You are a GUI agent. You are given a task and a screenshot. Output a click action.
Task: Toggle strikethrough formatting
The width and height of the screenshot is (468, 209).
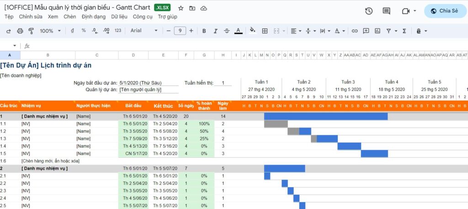[227, 31]
